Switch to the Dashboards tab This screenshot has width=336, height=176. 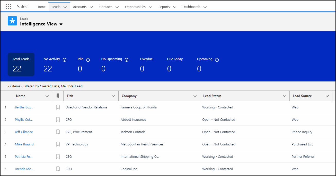point(191,7)
